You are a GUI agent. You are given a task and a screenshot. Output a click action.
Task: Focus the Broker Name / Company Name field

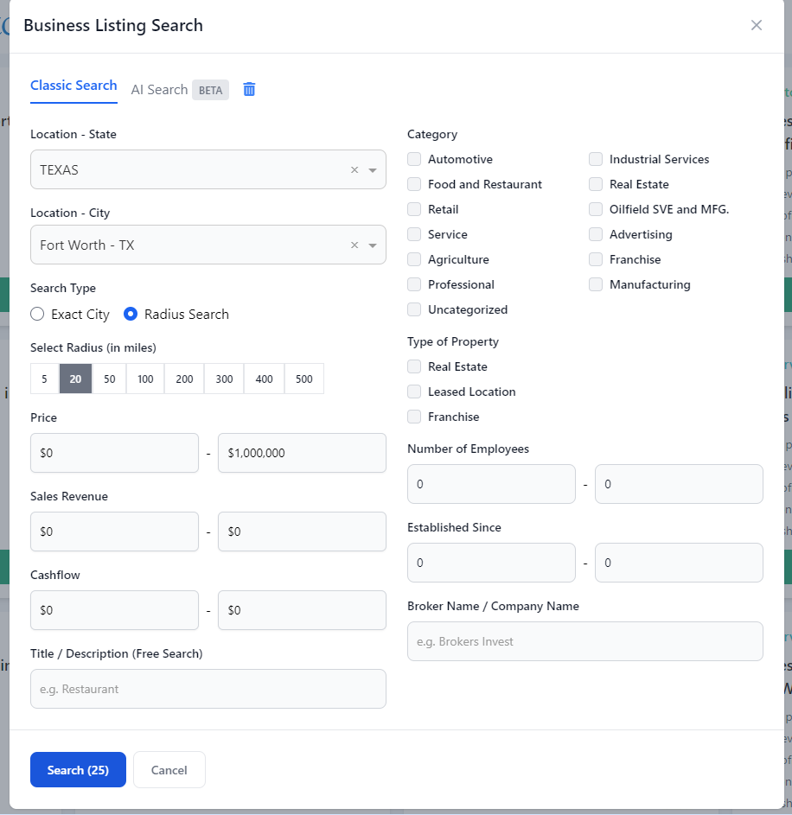584,641
